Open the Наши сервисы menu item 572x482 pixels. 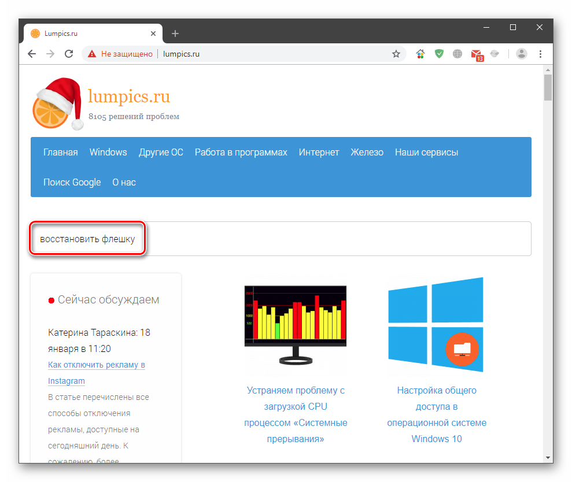click(426, 153)
